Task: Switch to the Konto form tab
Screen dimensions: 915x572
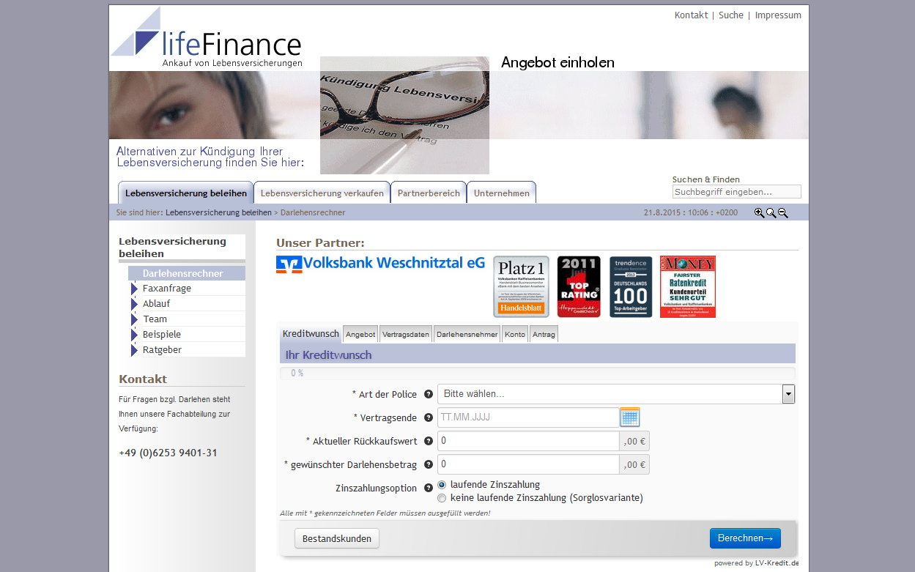Action: click(x=515, y=335)
